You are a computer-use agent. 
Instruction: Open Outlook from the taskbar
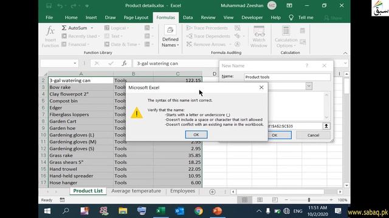click(180, 211)
